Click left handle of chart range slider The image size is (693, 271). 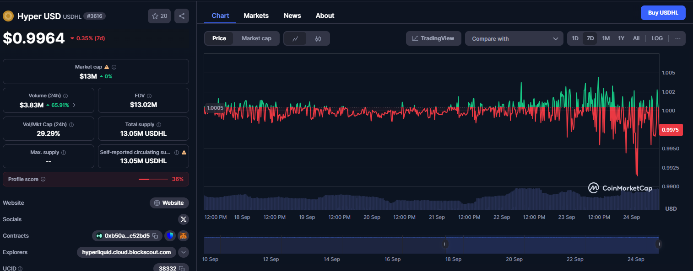tap(445, 244)
